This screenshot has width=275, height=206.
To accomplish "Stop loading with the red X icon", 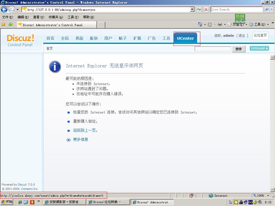I will click(206, 9).
